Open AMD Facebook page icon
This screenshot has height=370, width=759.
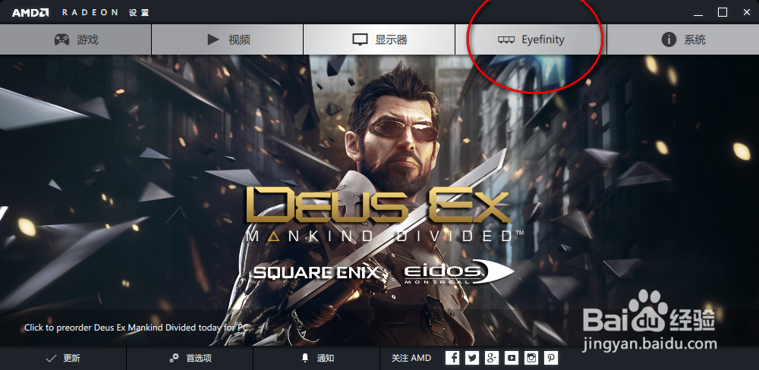pyautogui.click(x=452, y=358)
